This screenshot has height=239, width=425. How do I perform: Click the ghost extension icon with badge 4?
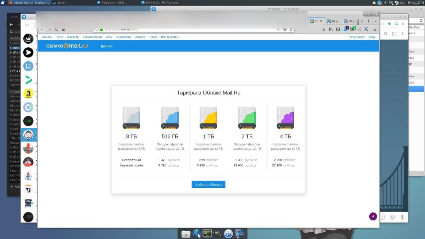tap(346, 29)
